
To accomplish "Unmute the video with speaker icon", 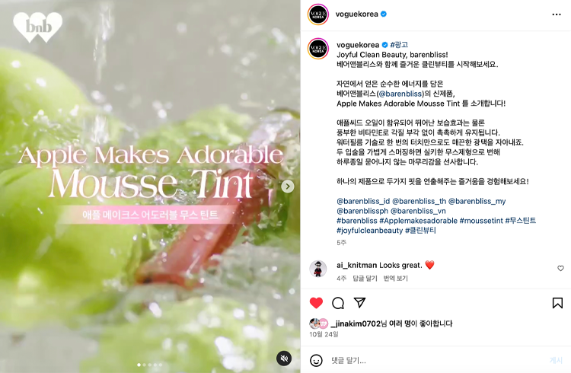I will click(x=284, y=359).
